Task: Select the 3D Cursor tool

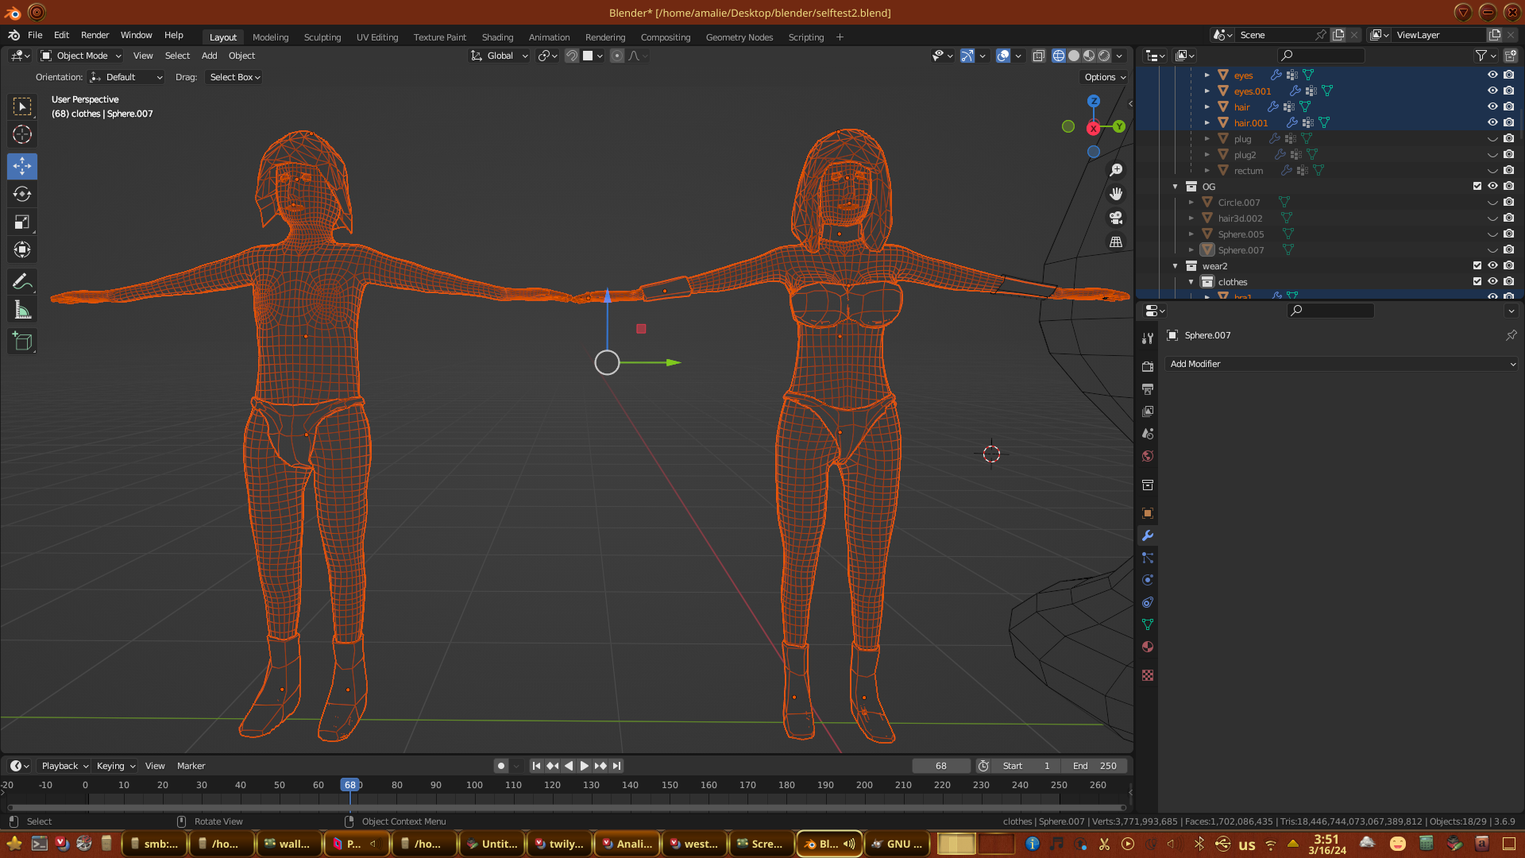Action: point(22,135)
